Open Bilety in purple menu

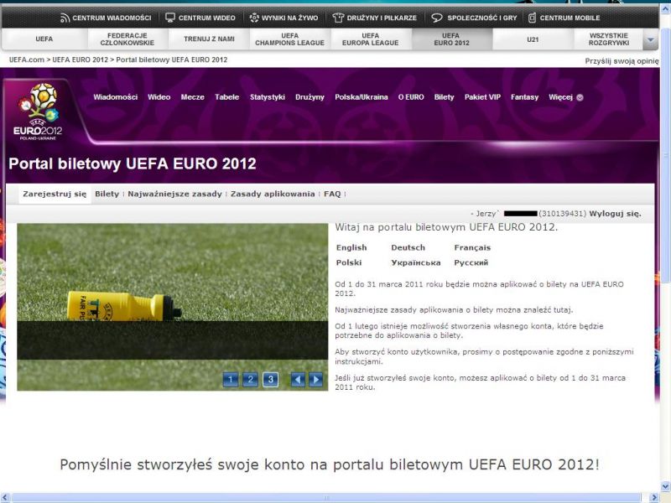pos(444,97)
